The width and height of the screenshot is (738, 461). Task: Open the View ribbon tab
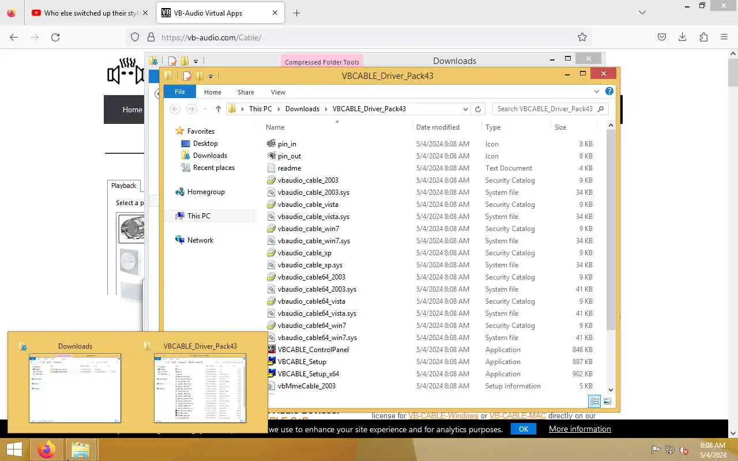[x=278, y=92]
